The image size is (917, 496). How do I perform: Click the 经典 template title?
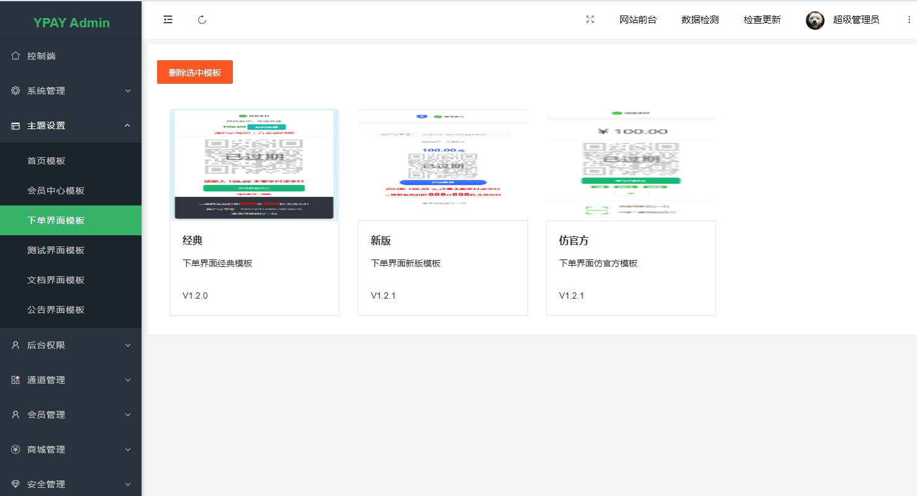(192, 241)
